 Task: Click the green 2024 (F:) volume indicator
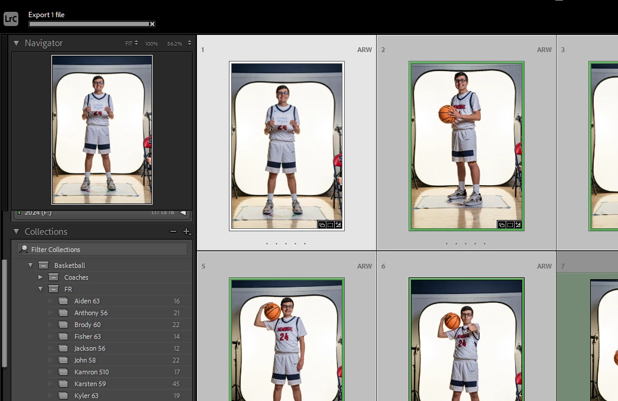(x=19, y=212)
